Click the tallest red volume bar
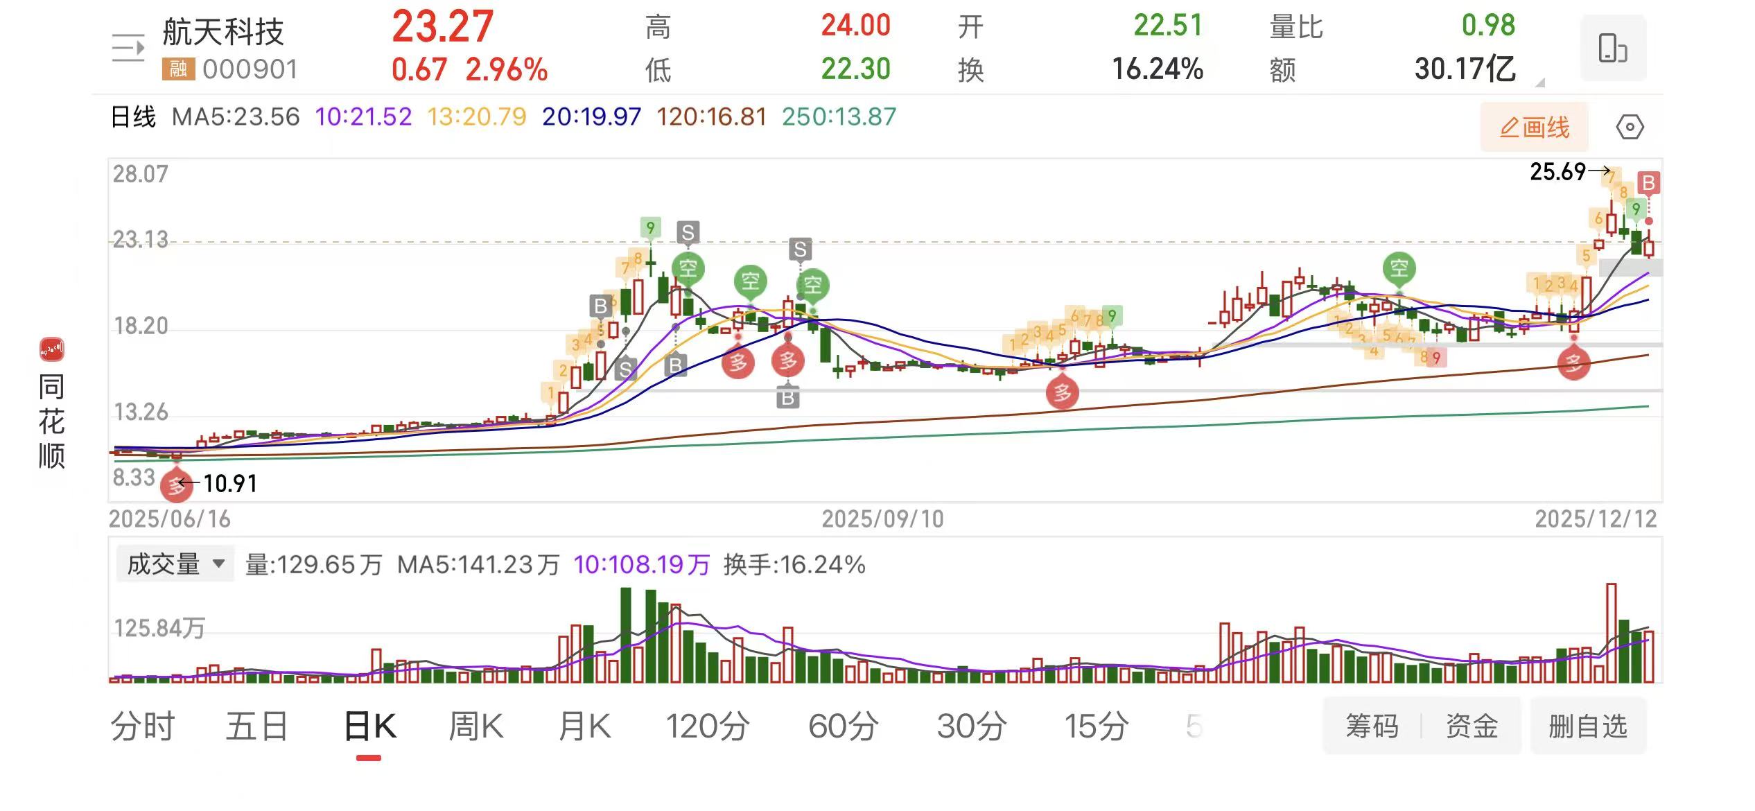 click(x=1611, y=632)
